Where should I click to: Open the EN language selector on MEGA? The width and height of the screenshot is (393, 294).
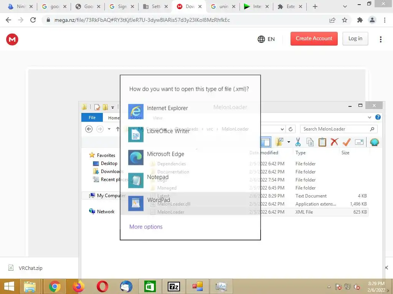pos(266,39)
